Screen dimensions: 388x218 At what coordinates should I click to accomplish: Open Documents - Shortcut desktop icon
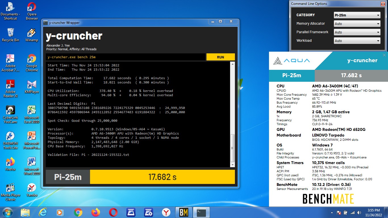[10, 11]
